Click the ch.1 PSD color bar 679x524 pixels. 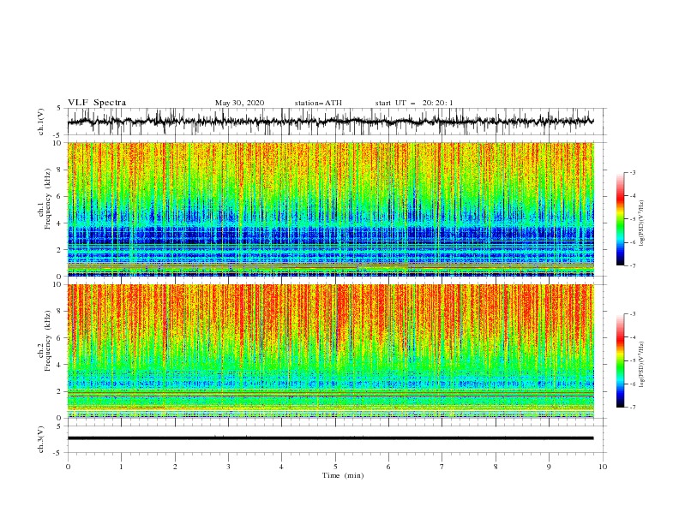620,219
